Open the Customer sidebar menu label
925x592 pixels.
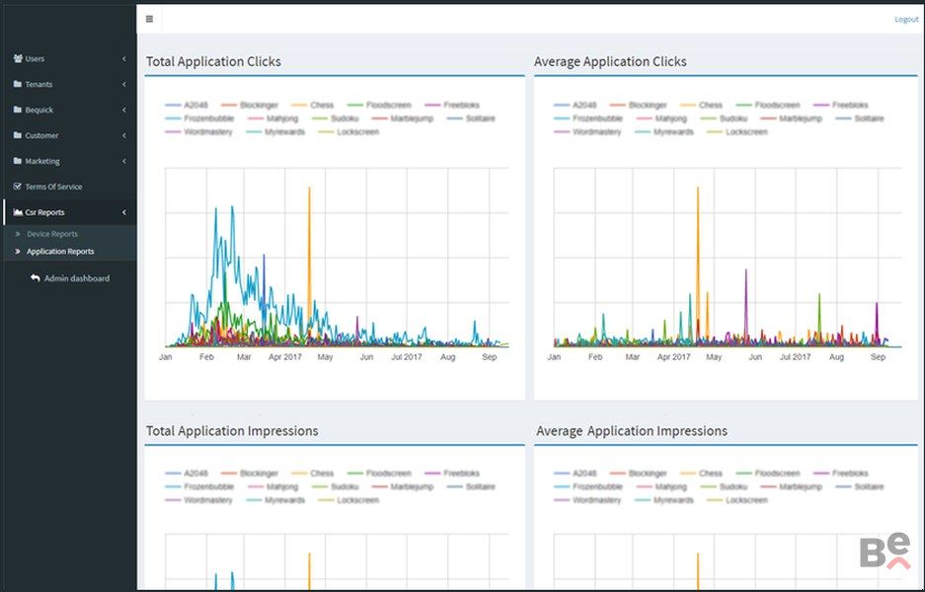coord(41,135)
